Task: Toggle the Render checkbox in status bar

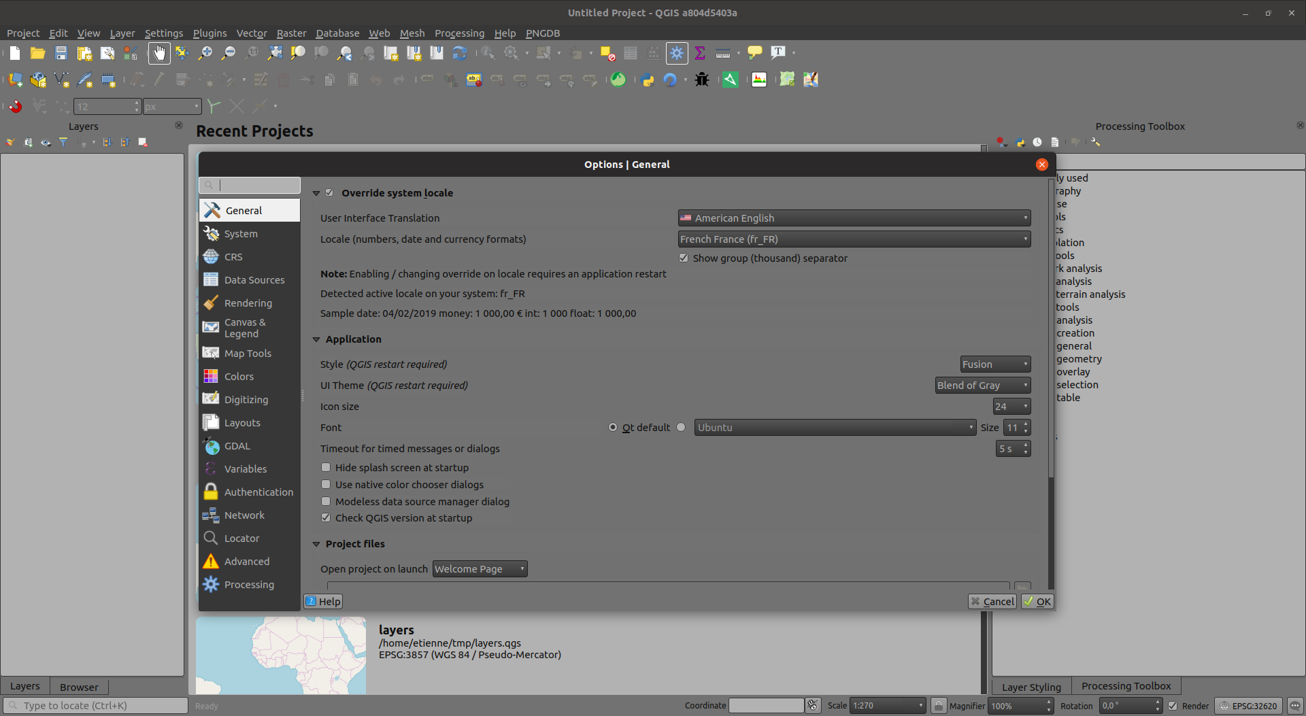Action: (1173, 706)
